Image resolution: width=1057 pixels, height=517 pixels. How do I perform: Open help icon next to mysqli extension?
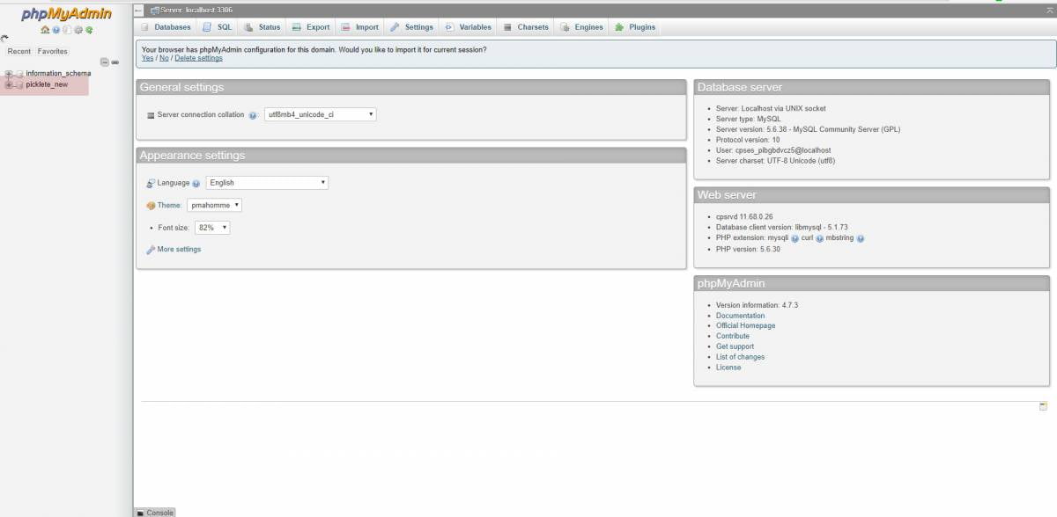(x=795, y=238)
